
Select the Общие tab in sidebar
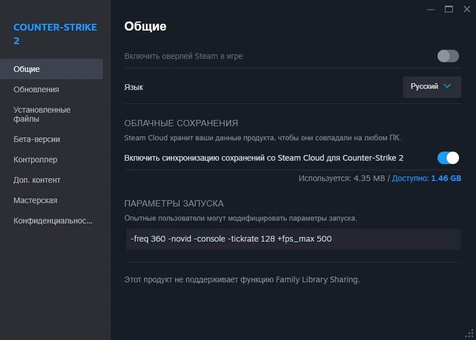pyautogui.click(x=51, y=69)
